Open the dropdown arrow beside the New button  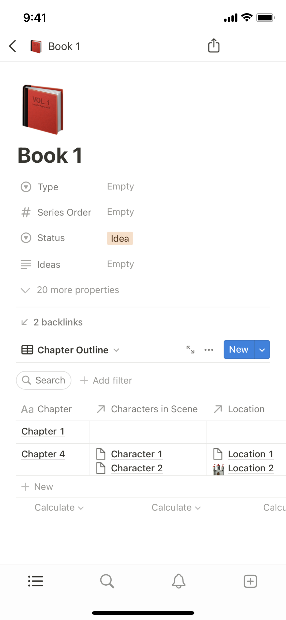tap(262, 350)
